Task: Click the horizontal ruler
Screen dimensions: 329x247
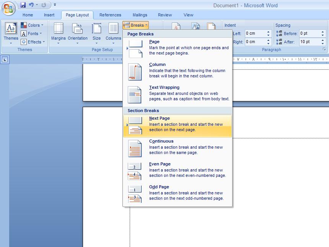Action: tap(280, 59)
